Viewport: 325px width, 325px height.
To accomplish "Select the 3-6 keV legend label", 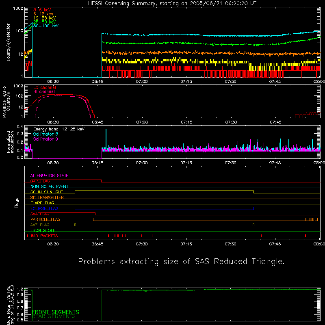I will coord(42,10).
